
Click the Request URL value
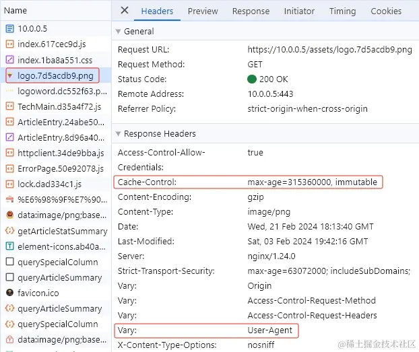click(329, 50)
